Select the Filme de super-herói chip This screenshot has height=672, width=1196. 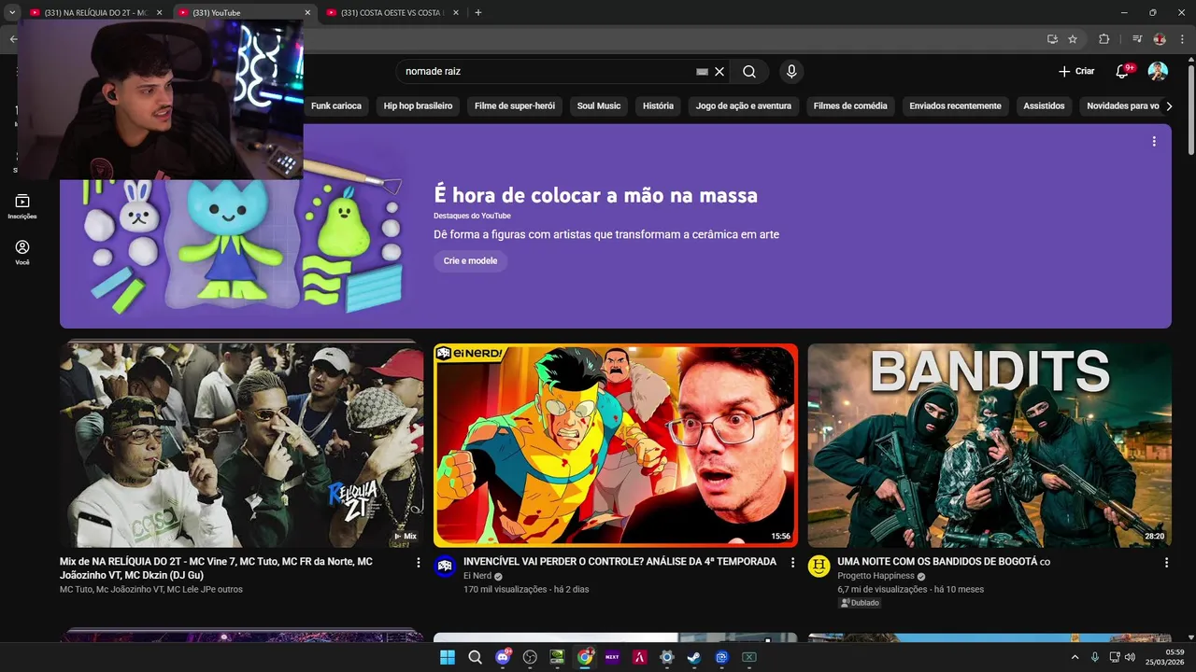coord(515,106)
